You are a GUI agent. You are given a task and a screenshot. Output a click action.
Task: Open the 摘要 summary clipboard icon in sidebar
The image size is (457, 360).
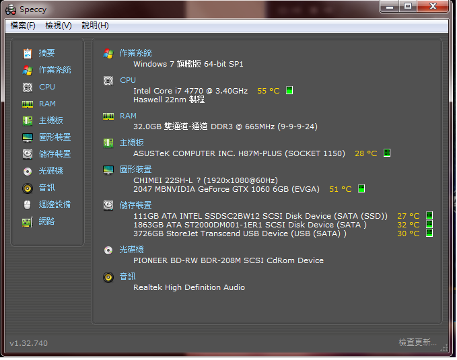(28, 53)
